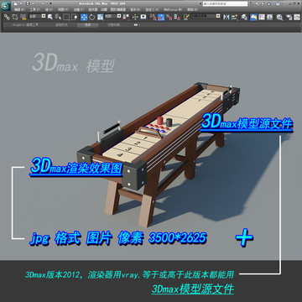Toggle the Angle Snap button
The image size is (302, 302).
(161, 17)
